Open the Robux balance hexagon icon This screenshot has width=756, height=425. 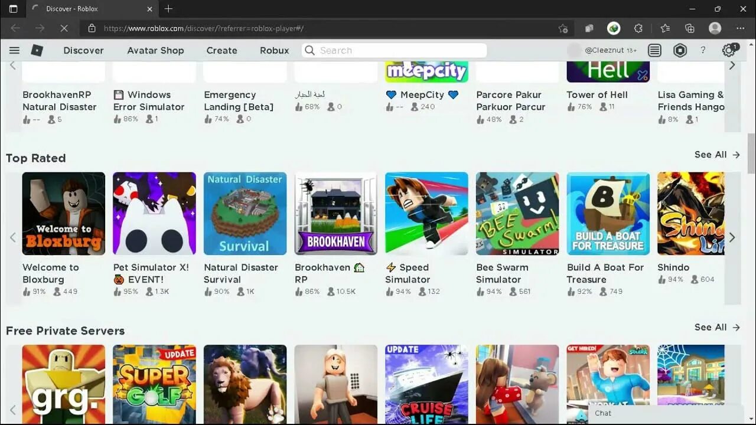(680, 50)
